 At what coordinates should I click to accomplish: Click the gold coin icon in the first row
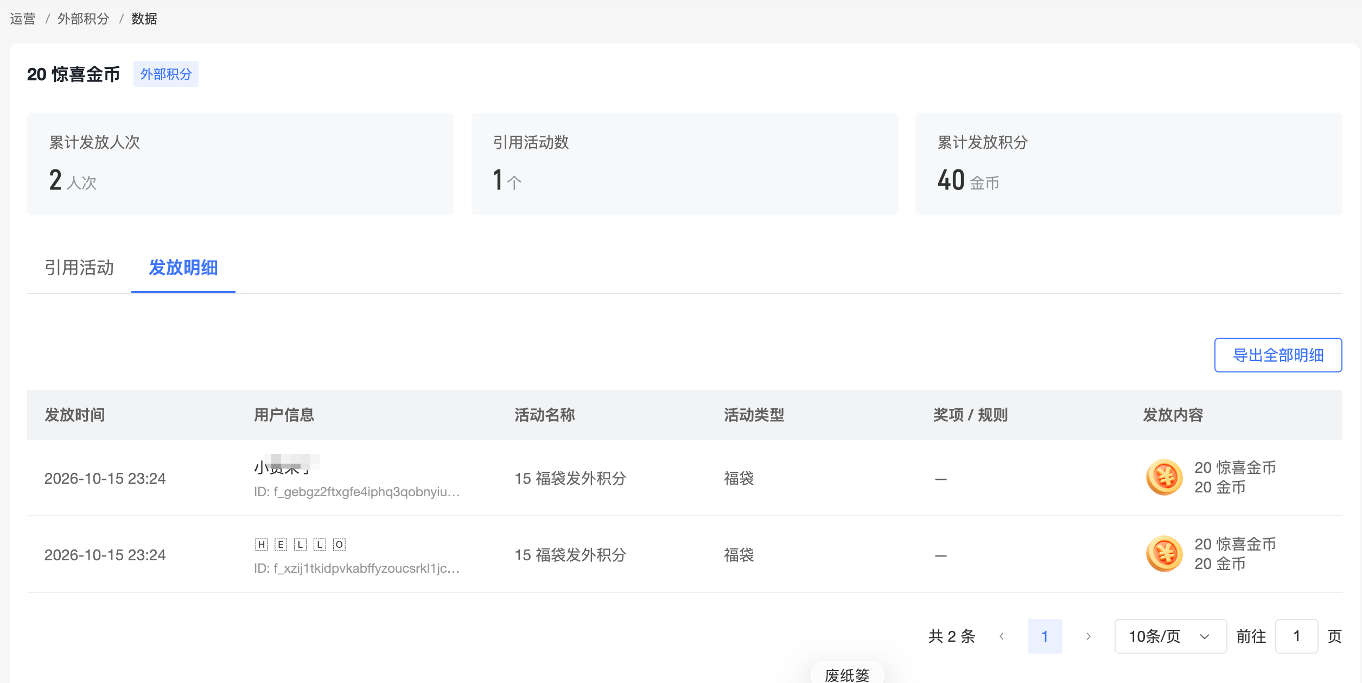pos(1164,477)
